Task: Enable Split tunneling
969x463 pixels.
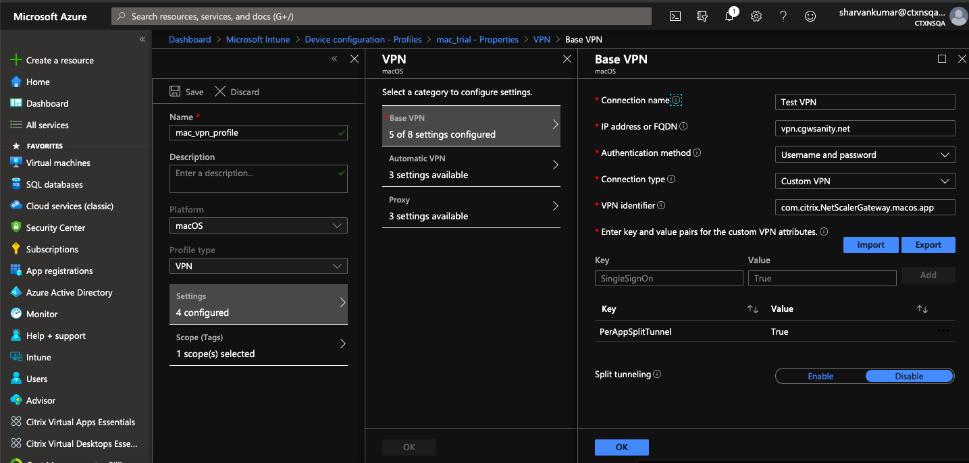Action: tap(820, 377)
